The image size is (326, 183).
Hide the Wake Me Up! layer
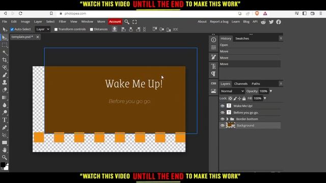tap(223, 106)
